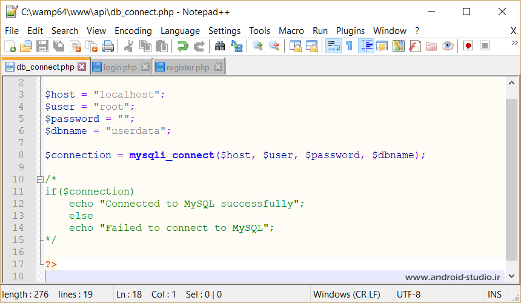This screenshot has width=521, height=303.
Task: Close current document using toolbar Close icon
Action: tap(76, 46)
